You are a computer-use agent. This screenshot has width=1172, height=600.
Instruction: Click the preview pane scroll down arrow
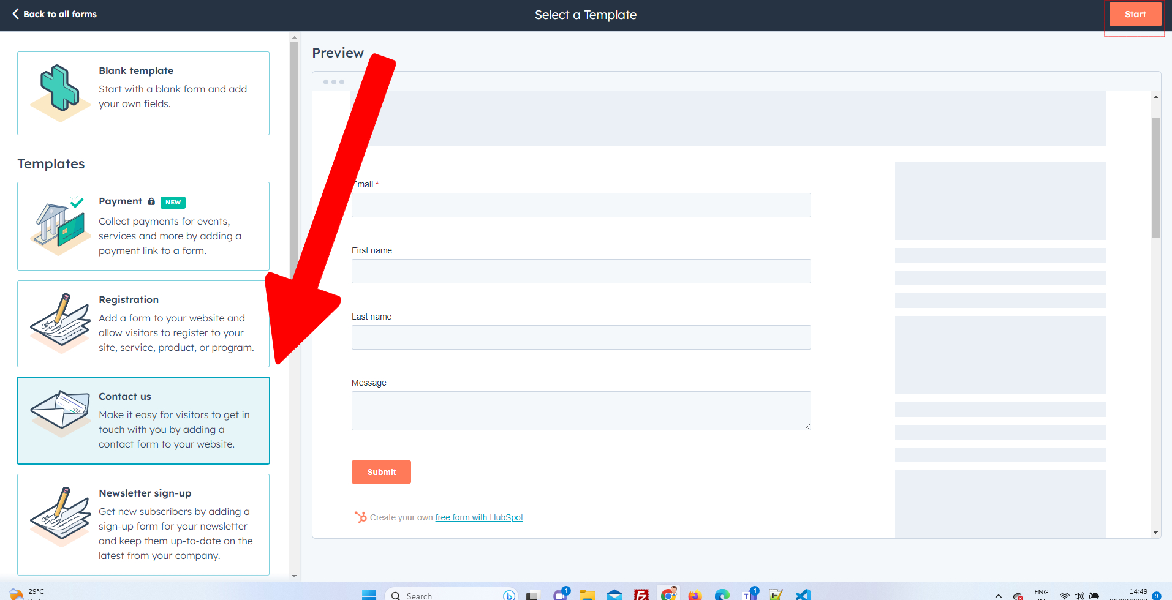[x=1155, y=533]
